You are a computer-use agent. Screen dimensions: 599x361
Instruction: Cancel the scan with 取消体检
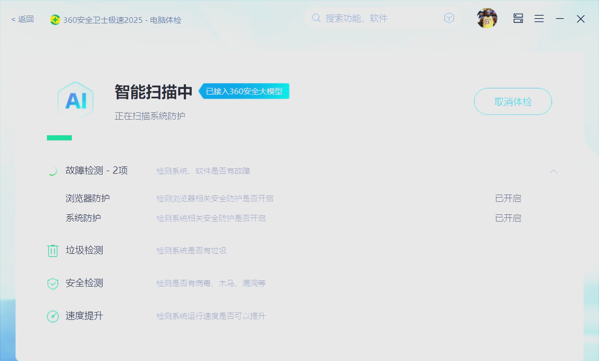[x=513, y=101]
